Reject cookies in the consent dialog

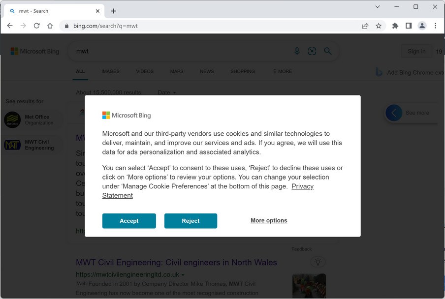point(191,221)
